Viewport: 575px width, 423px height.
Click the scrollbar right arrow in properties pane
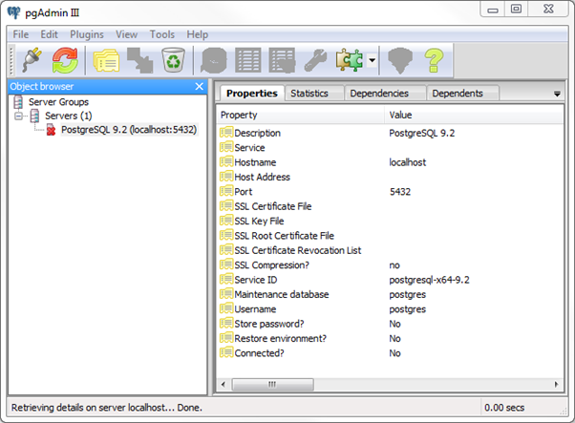(556, 385)
